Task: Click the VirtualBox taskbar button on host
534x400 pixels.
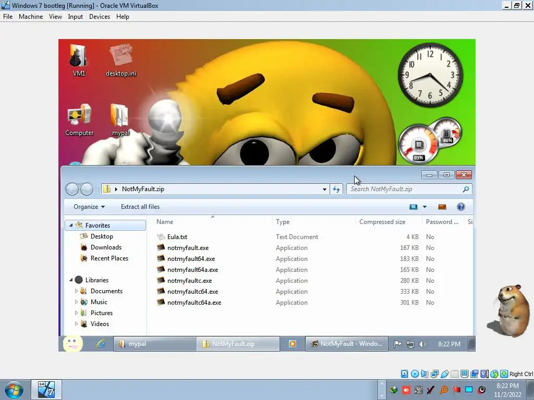Action: [46, 390]
